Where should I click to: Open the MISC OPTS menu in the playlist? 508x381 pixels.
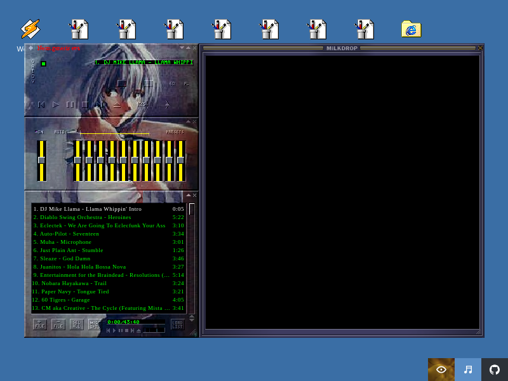pos(95,324)
